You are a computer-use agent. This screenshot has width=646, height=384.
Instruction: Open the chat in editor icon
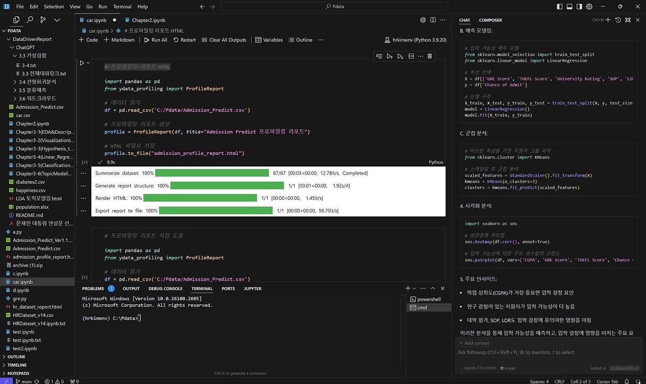click(628, 20)
